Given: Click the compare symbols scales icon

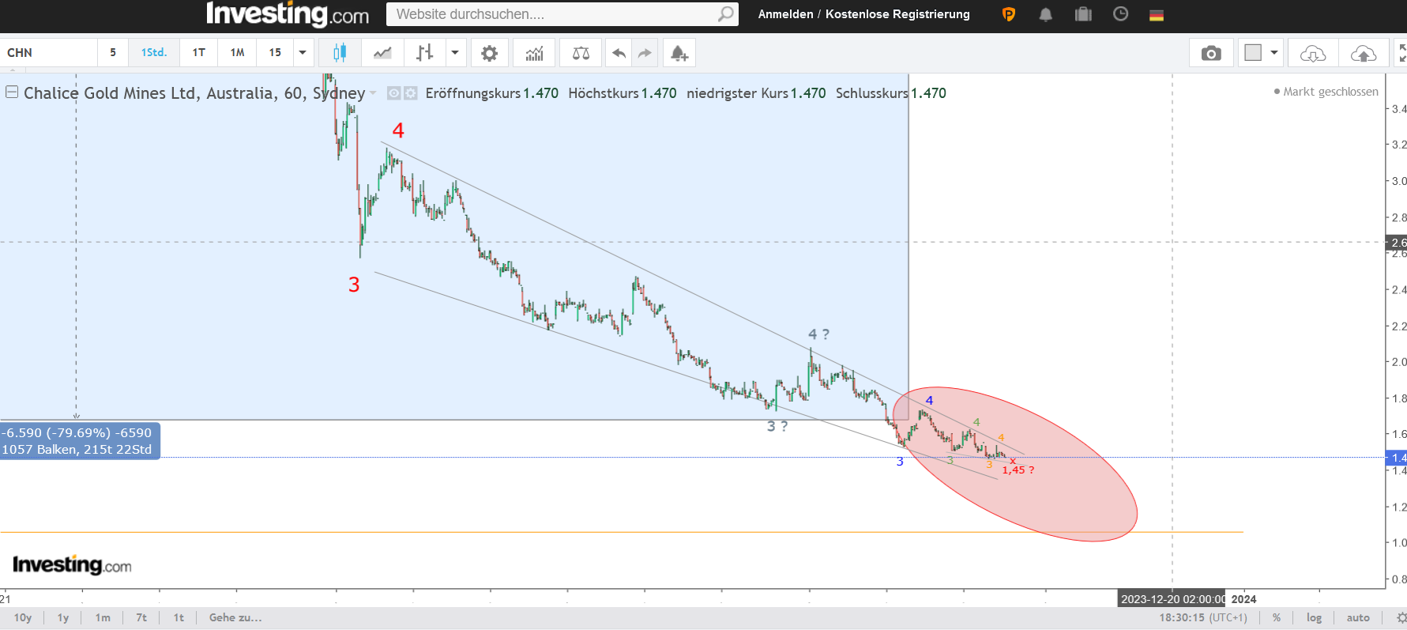Looking at the screenshot, I should click(x=581, y=53).
